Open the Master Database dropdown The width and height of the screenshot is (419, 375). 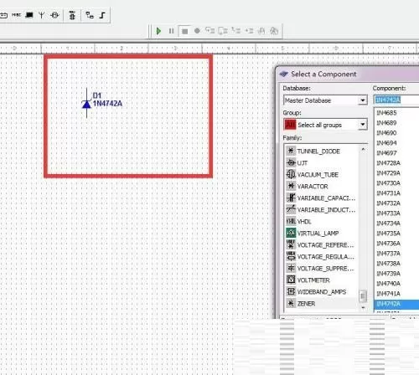click(x=363, y=100)
